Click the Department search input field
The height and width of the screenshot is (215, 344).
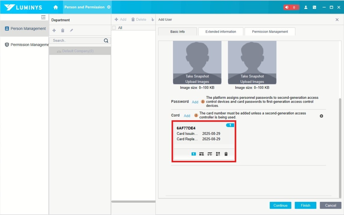click(77, 41)
